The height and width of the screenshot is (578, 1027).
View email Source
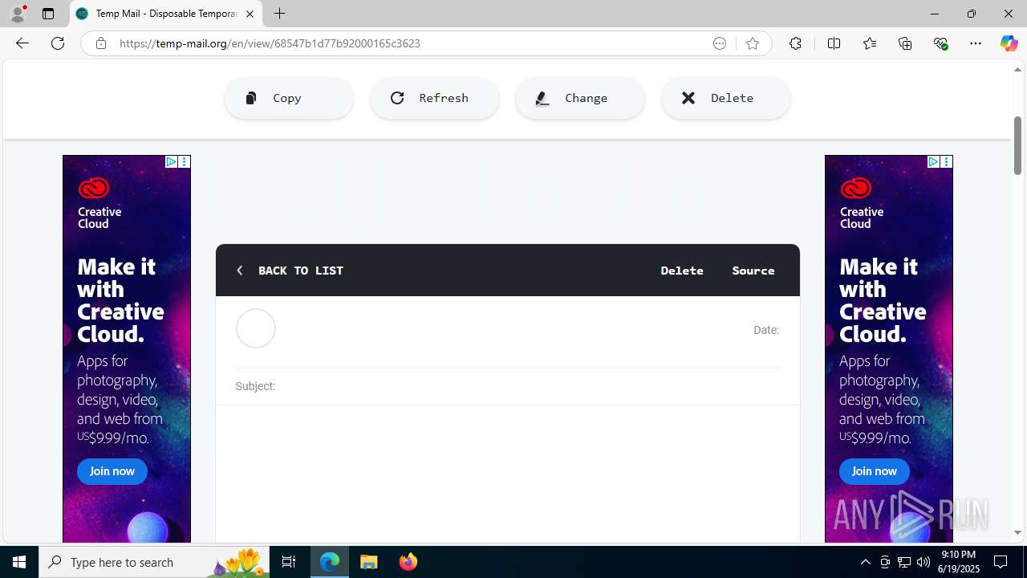coord(753,271)
